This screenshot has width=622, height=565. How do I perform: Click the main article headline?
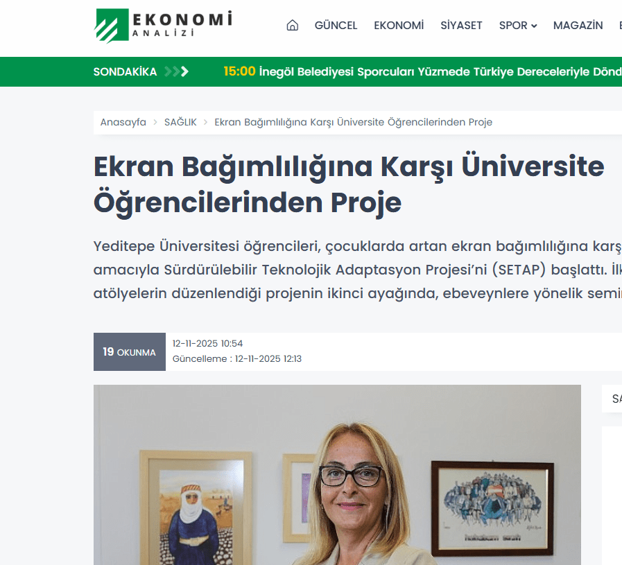pyautogui.click(x=349, y=184)
